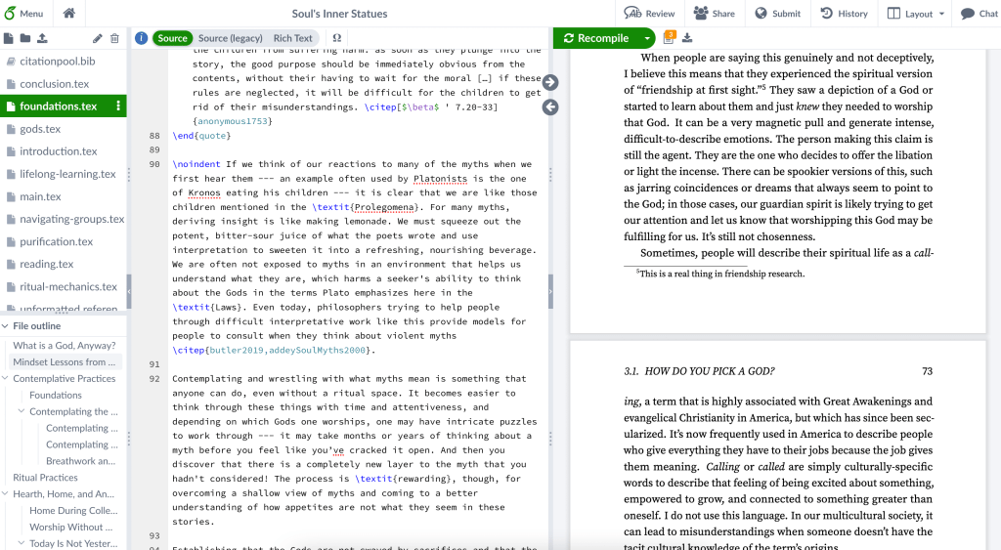Switch to Rich Text mode
Image resolution: width=1001 pixels, height=550 pixels.
tap(293, 38)
